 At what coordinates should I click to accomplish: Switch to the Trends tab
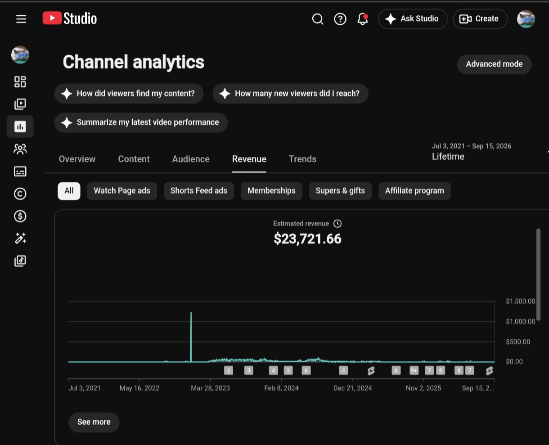[302, 159]
